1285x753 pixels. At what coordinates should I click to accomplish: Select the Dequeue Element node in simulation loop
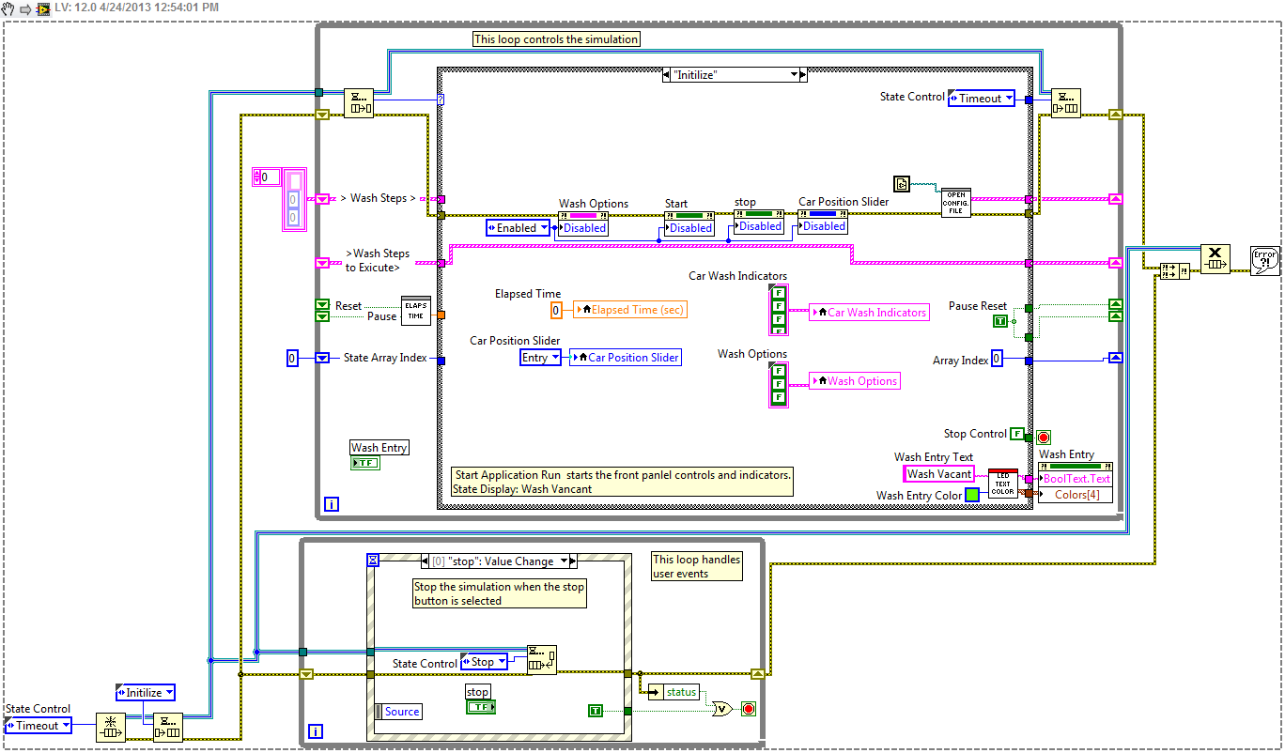pyautogui.click(x=358, y=102)
